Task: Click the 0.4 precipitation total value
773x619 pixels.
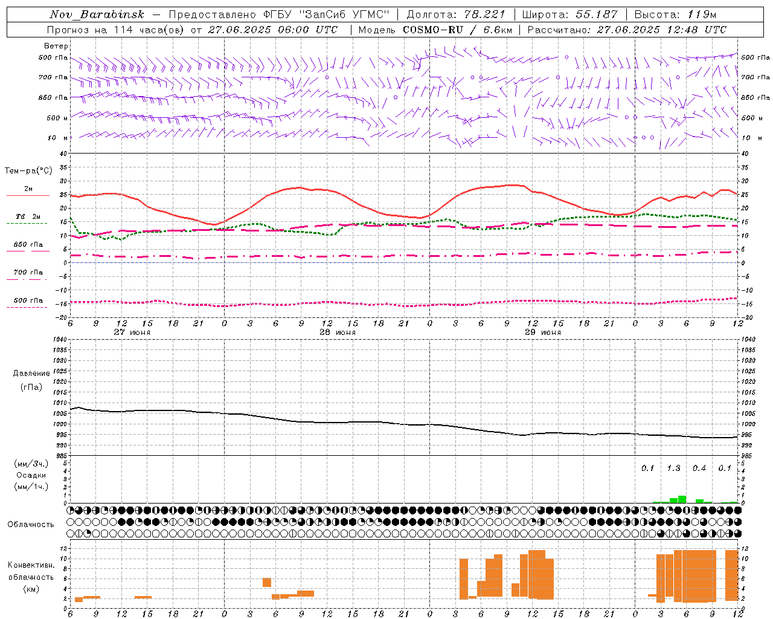Action: pos(699,468)
